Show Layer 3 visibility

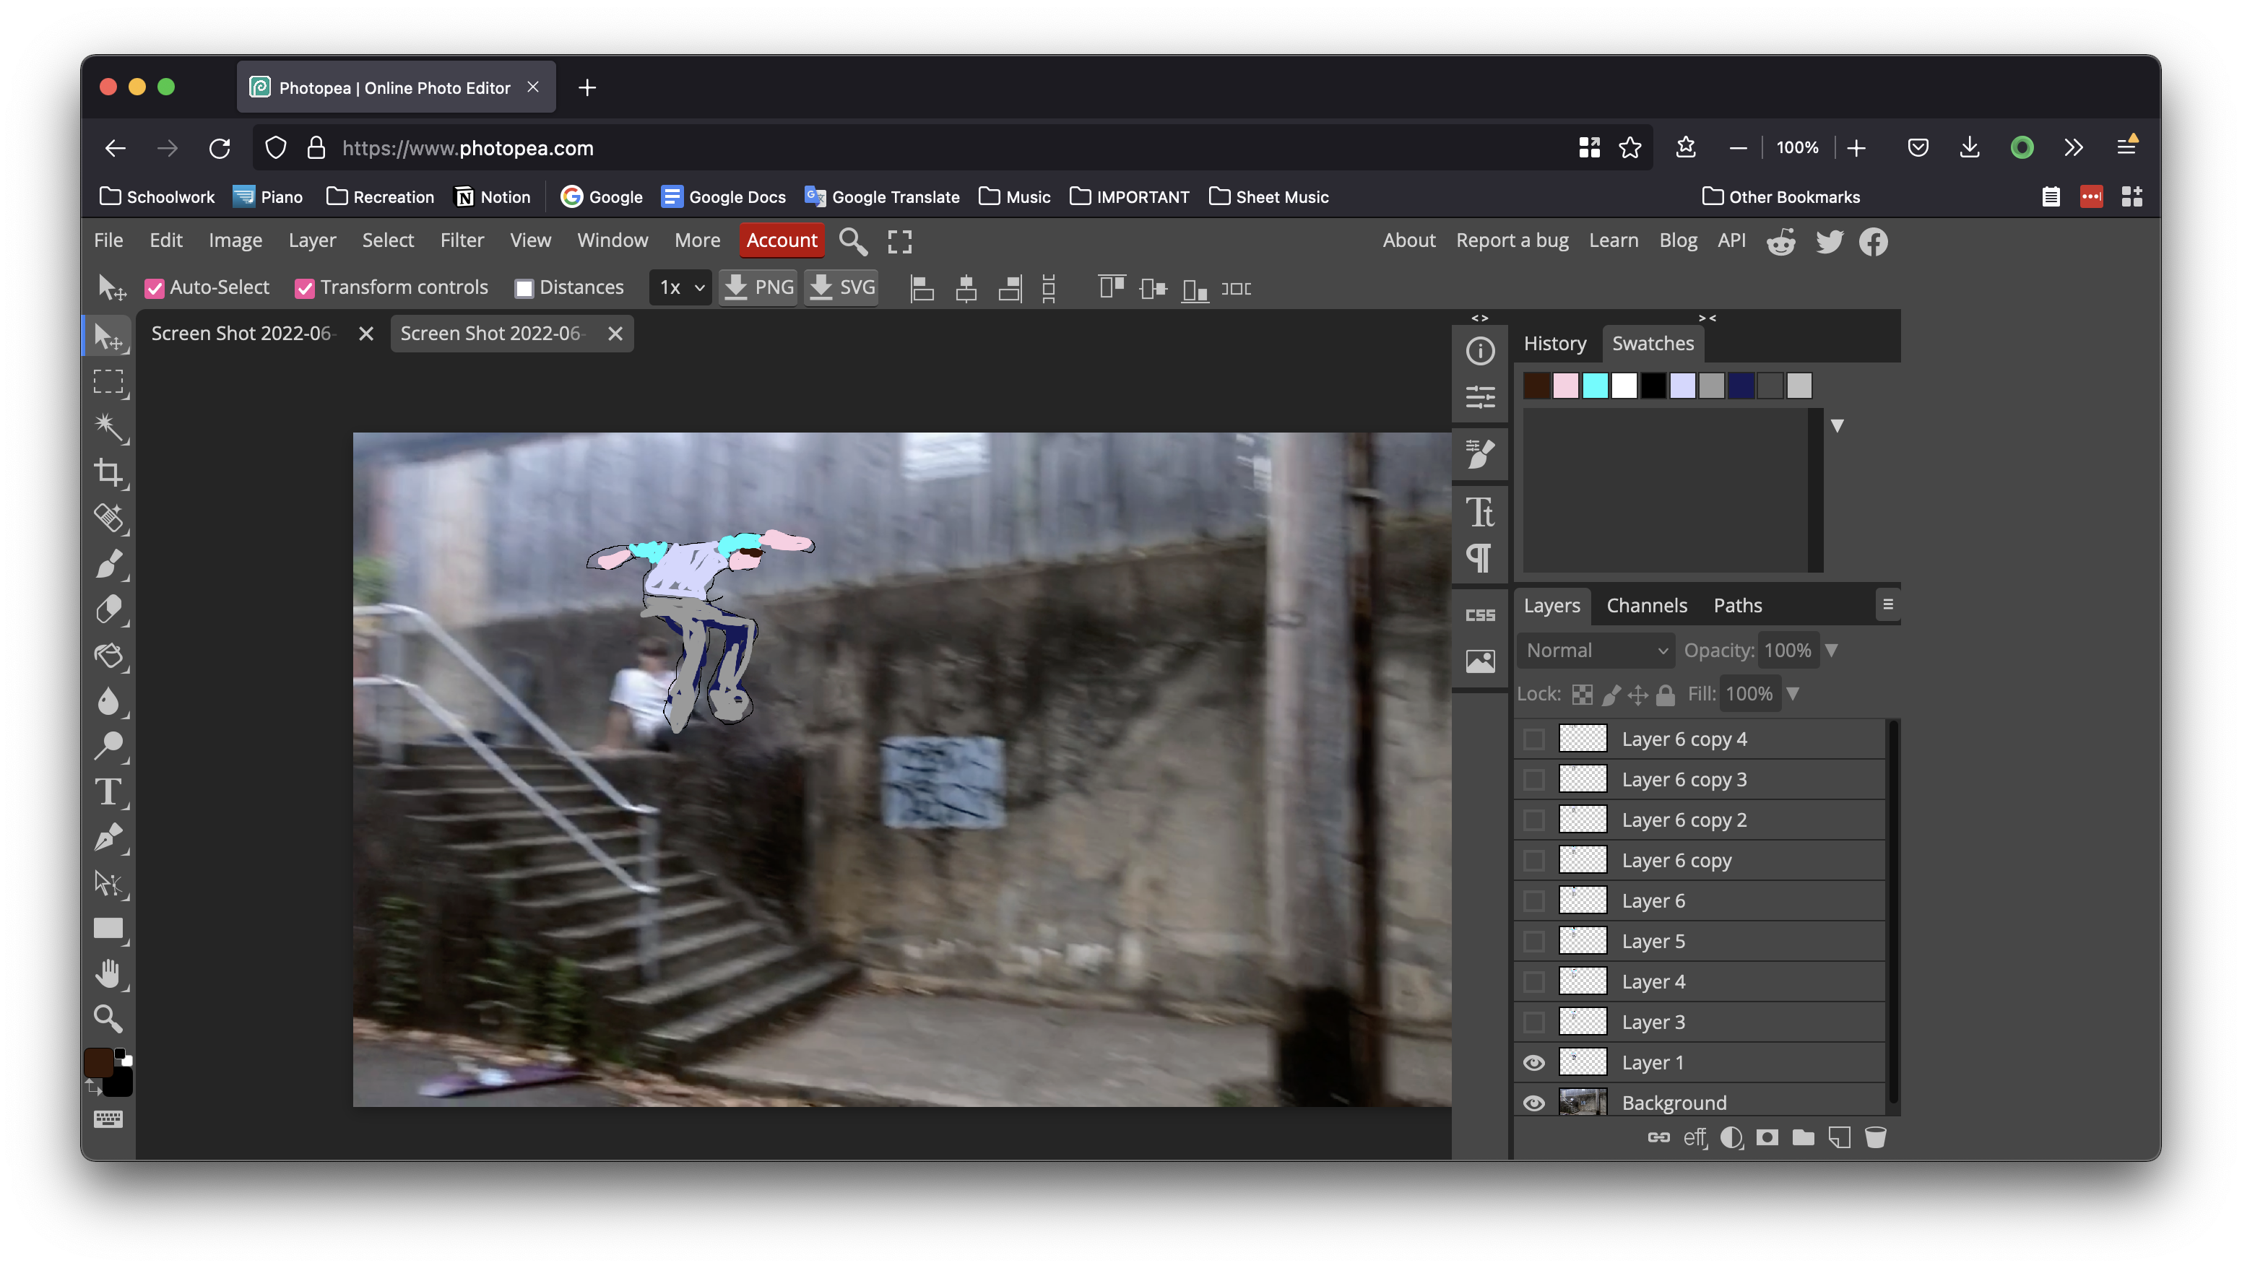click(x=1534, y=1022)
